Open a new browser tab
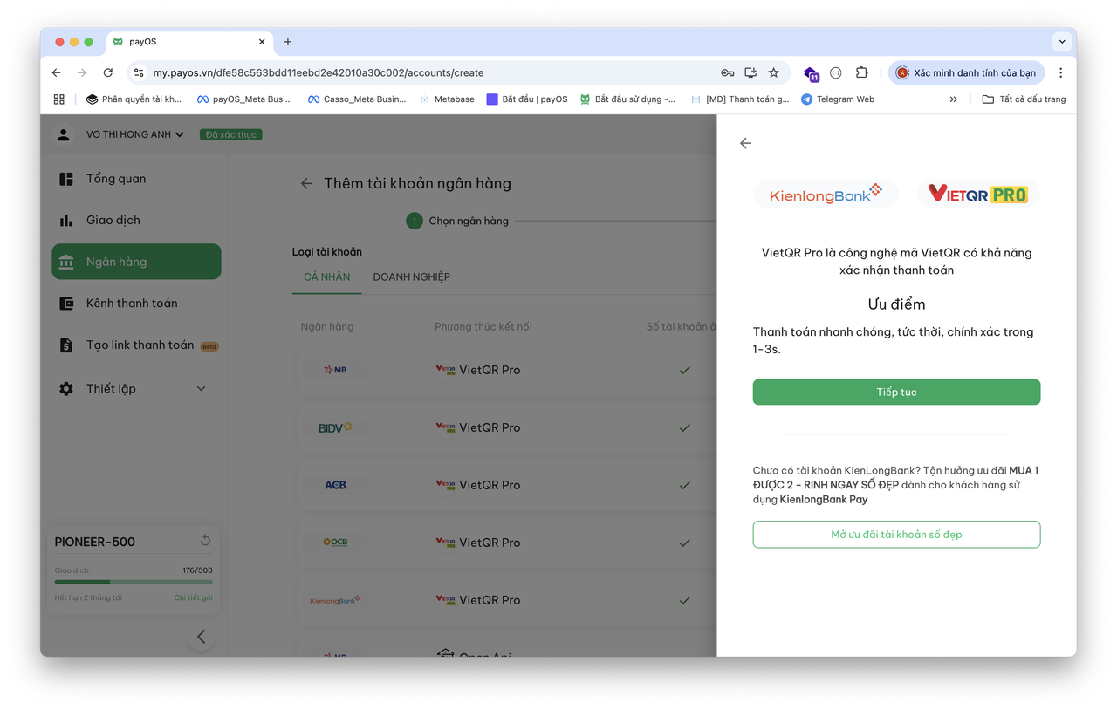 pyautogui.click(x=288, y=42)
